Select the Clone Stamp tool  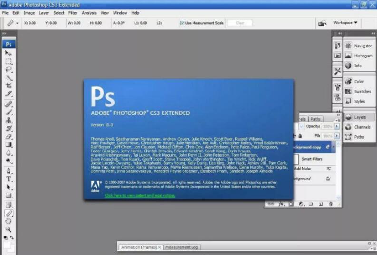[9, 120]
